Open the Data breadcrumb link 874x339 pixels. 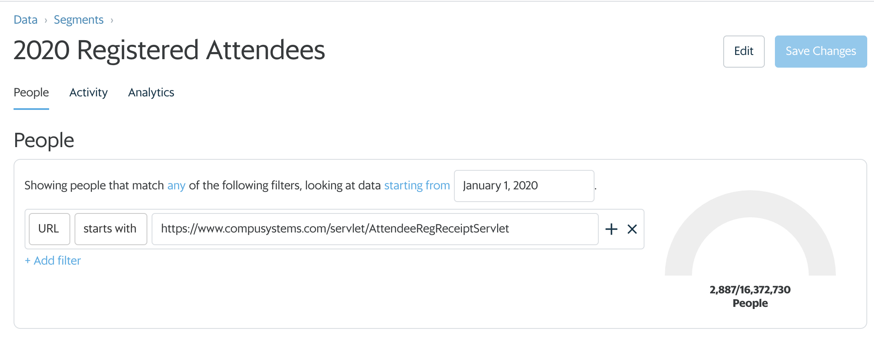tap(25, 19)
